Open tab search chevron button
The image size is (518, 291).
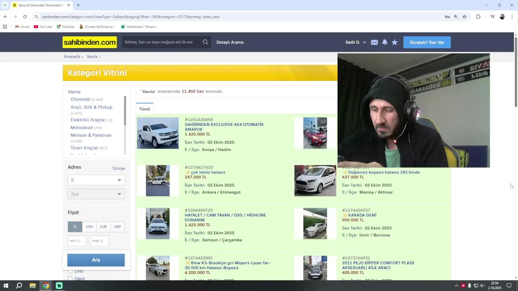(5, 5)
